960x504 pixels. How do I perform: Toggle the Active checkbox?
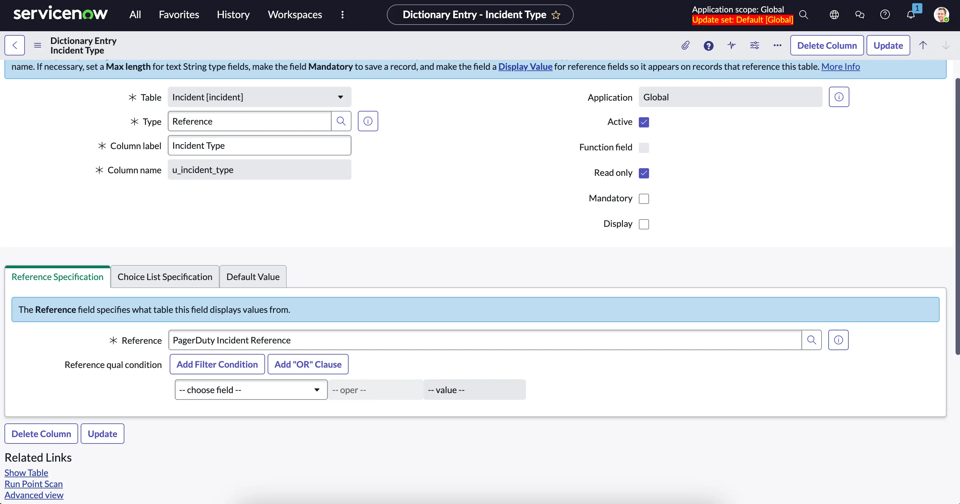[x=644, y=122]
